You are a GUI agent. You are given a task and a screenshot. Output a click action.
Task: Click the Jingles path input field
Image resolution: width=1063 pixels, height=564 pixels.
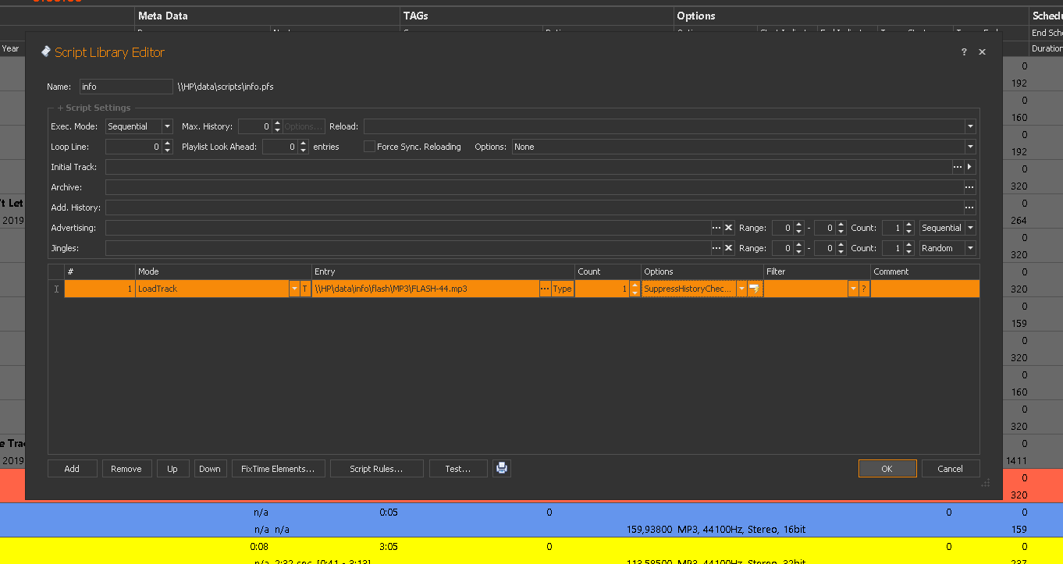tap(408, 248)
